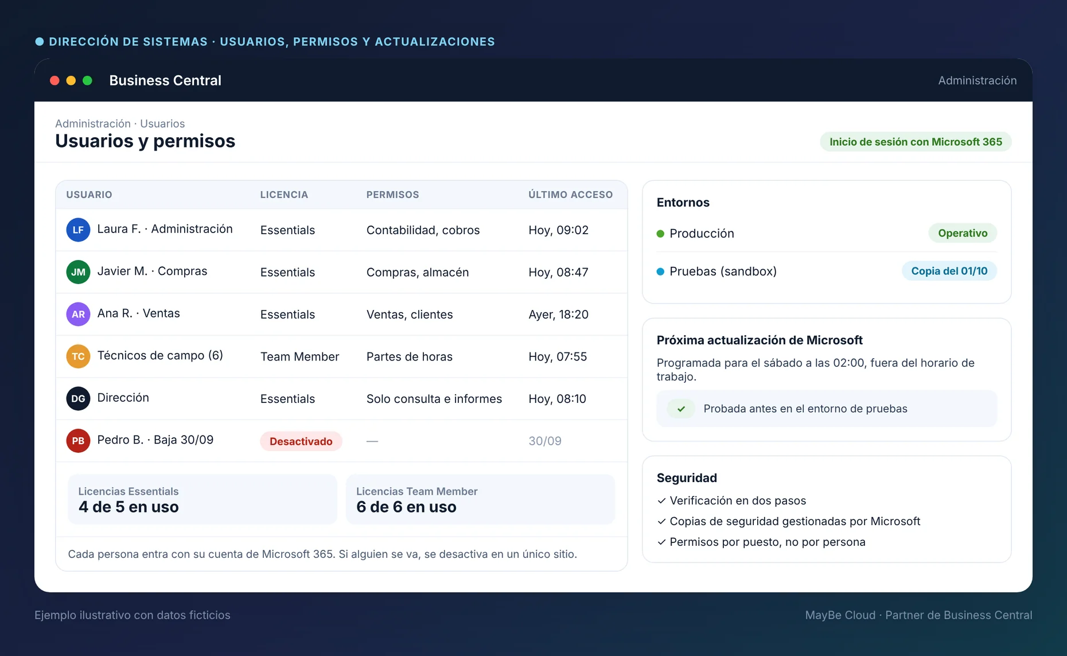Click the checkmark beside Copias de seguridad
This screenshot has width=1067, height=656.
(x=661, y=521)
